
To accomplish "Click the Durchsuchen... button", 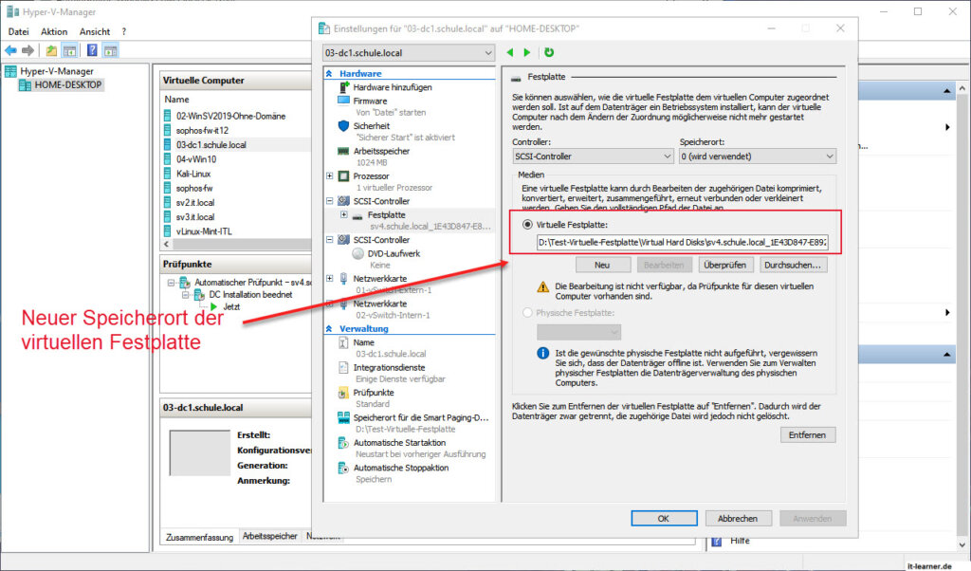I will click(793, 265).
